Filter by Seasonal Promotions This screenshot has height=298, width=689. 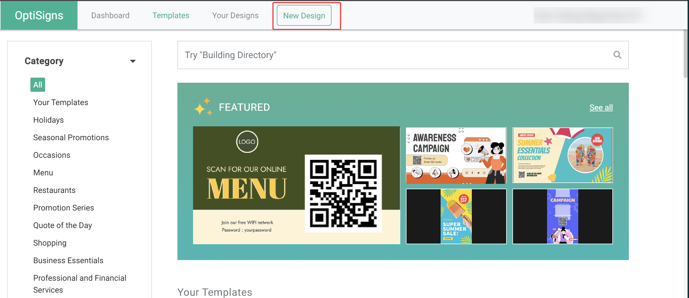click(x=71, y=137)
